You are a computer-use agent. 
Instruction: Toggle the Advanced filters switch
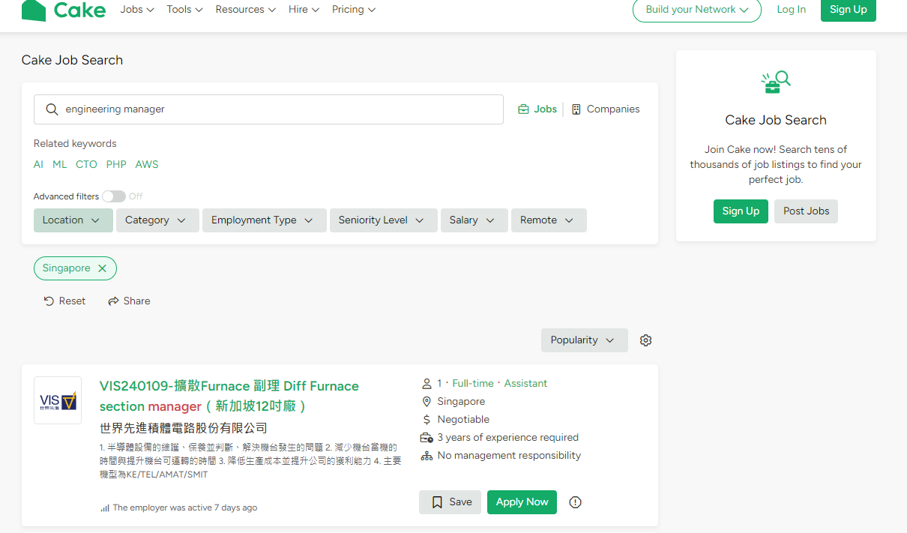pyautogui.click(x=114, y=196)
